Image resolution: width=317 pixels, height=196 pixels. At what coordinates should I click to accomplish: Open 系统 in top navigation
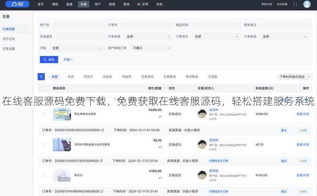click(159, 4)
